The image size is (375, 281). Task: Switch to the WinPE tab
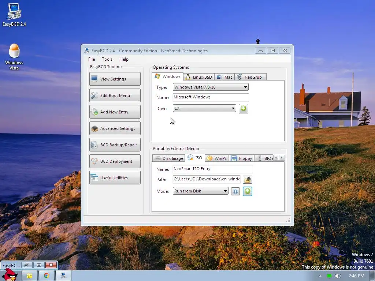[217, 158]
